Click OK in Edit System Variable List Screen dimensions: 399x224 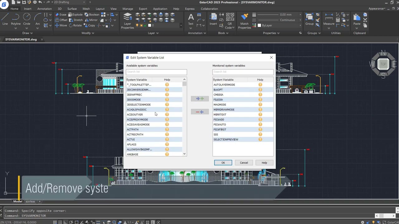223,163
